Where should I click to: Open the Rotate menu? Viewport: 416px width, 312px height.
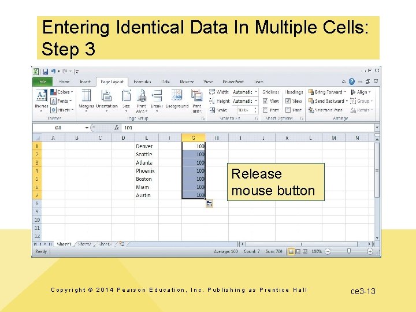(362, 110)
